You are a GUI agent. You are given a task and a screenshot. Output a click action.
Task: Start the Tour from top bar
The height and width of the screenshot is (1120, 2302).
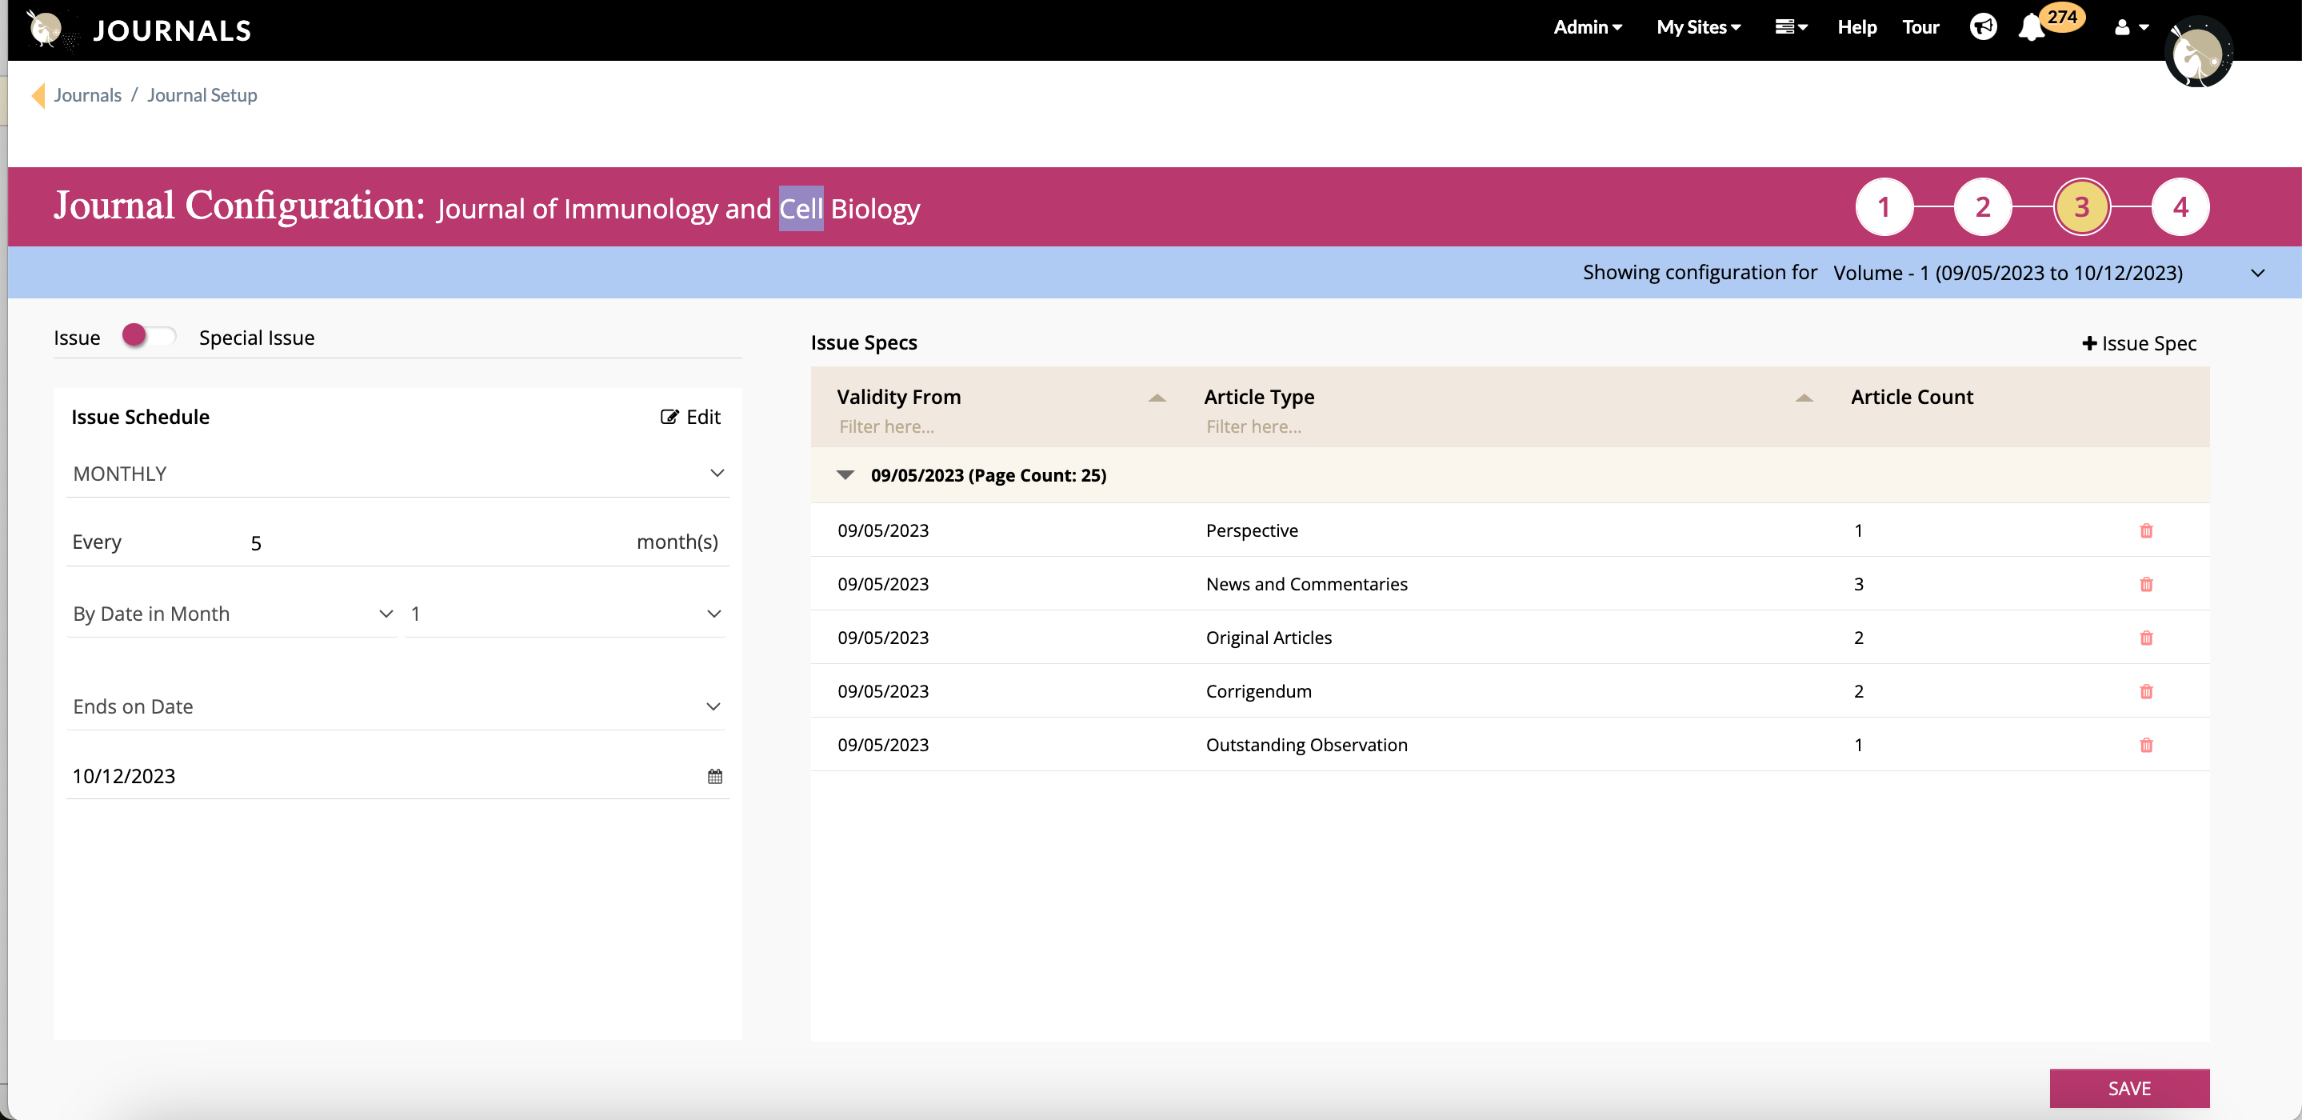pyautogui.click(x=1920, y=28)
